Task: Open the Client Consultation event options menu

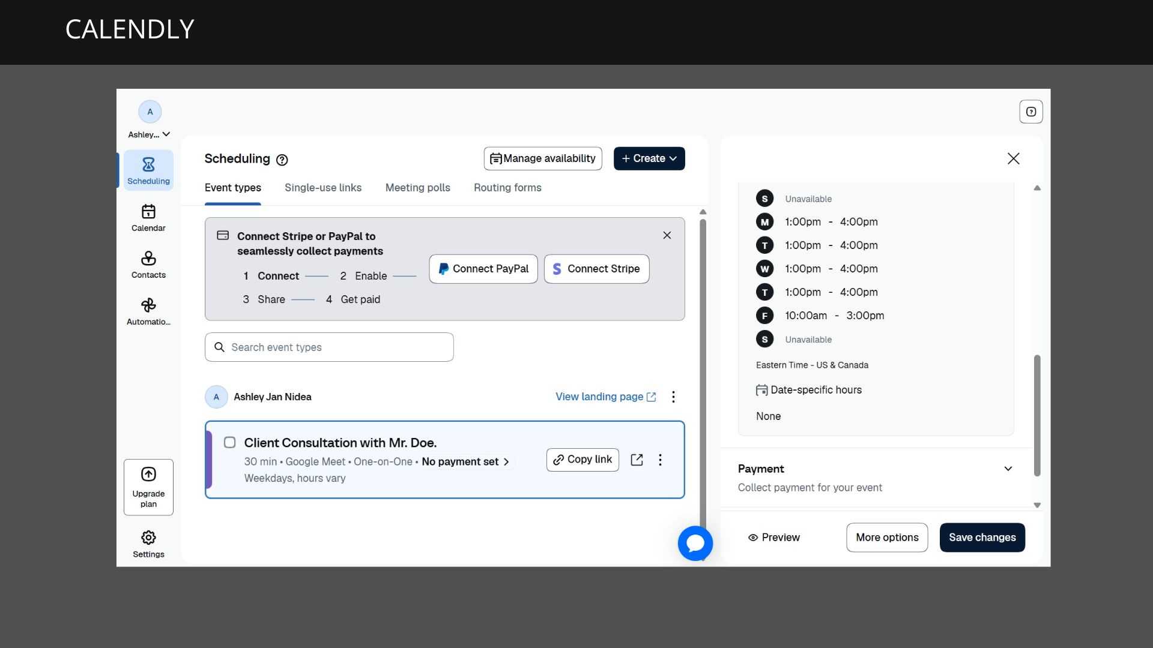Action: click(x=661, y=460)
